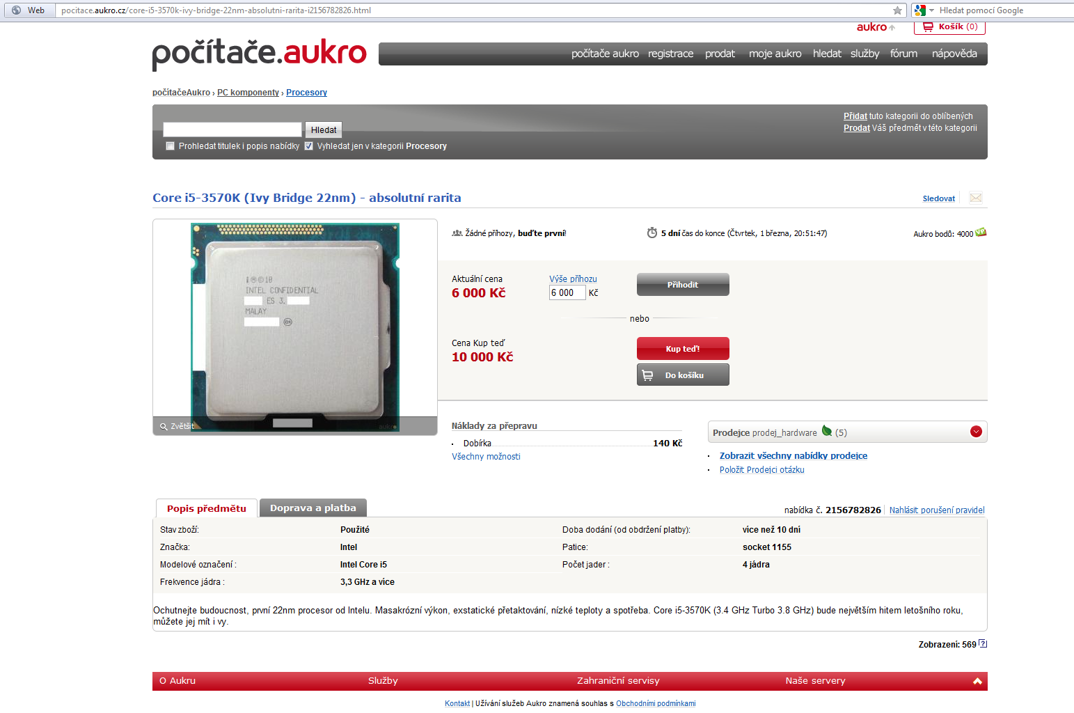Click the 'Přihodit' bid button
The height and width of the screenshot is (713, 1074).
(683, 284)
